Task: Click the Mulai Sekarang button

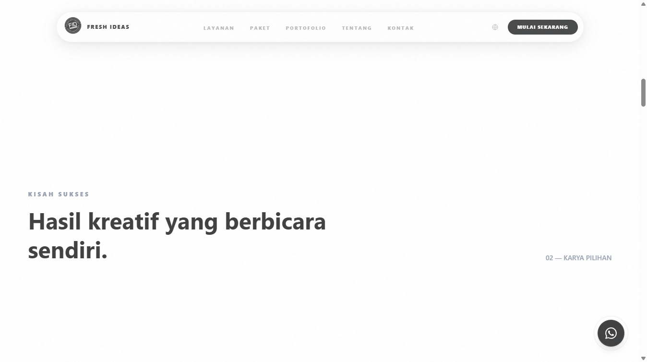Action: (542, 27)
